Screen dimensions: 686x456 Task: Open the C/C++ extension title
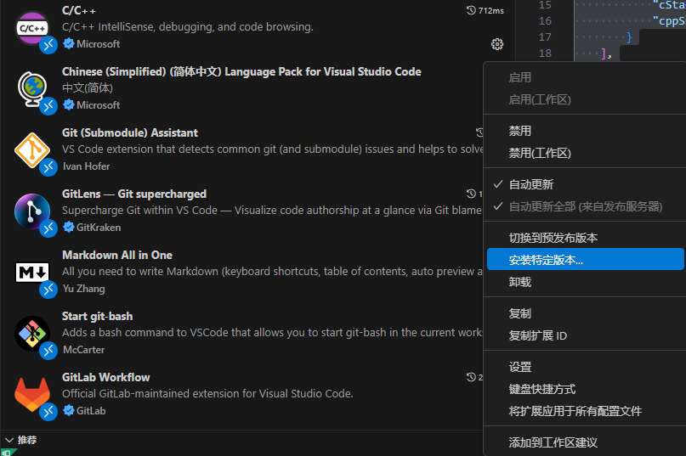pos(79,10)
